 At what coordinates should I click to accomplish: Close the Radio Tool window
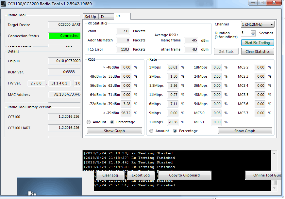point(274,3)
